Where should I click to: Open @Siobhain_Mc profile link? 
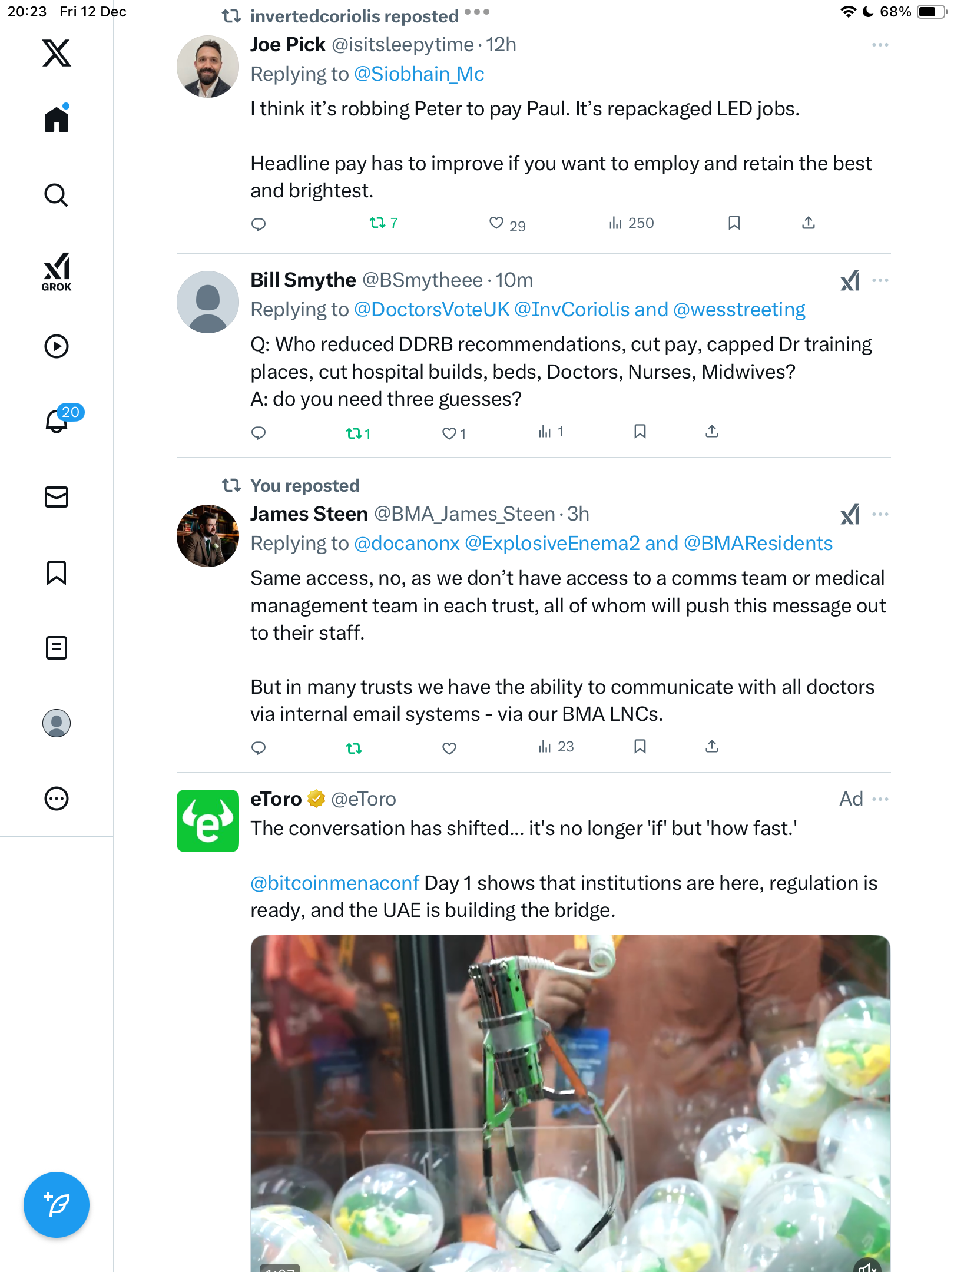[x=419, y=74]
